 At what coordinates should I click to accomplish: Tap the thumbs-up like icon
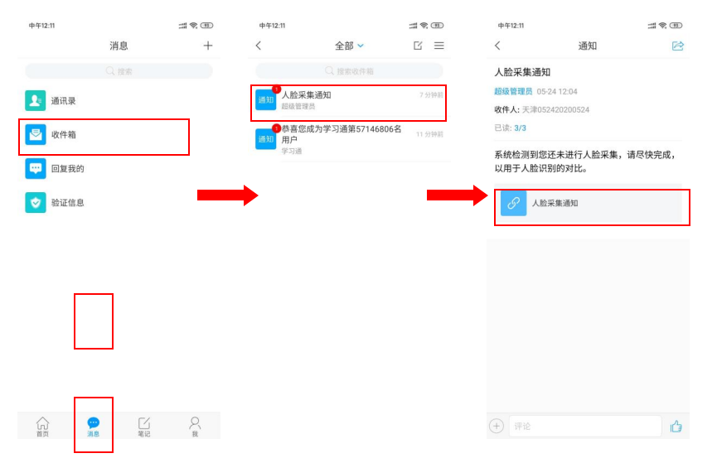point(676,427)
